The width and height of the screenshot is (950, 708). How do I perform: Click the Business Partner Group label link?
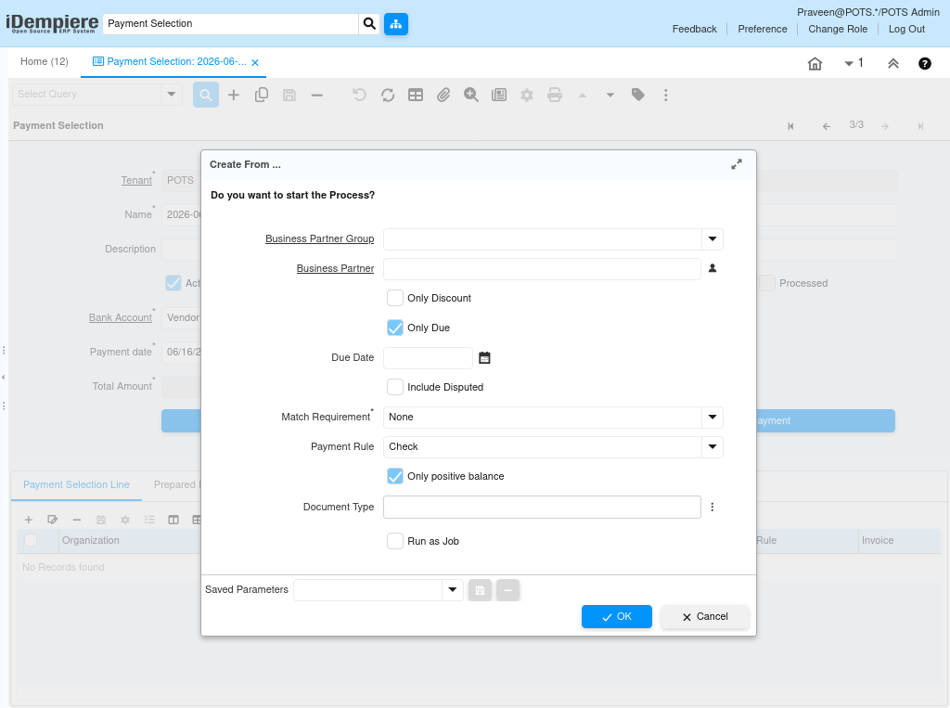pyautogui.click(x=319, y=238)
